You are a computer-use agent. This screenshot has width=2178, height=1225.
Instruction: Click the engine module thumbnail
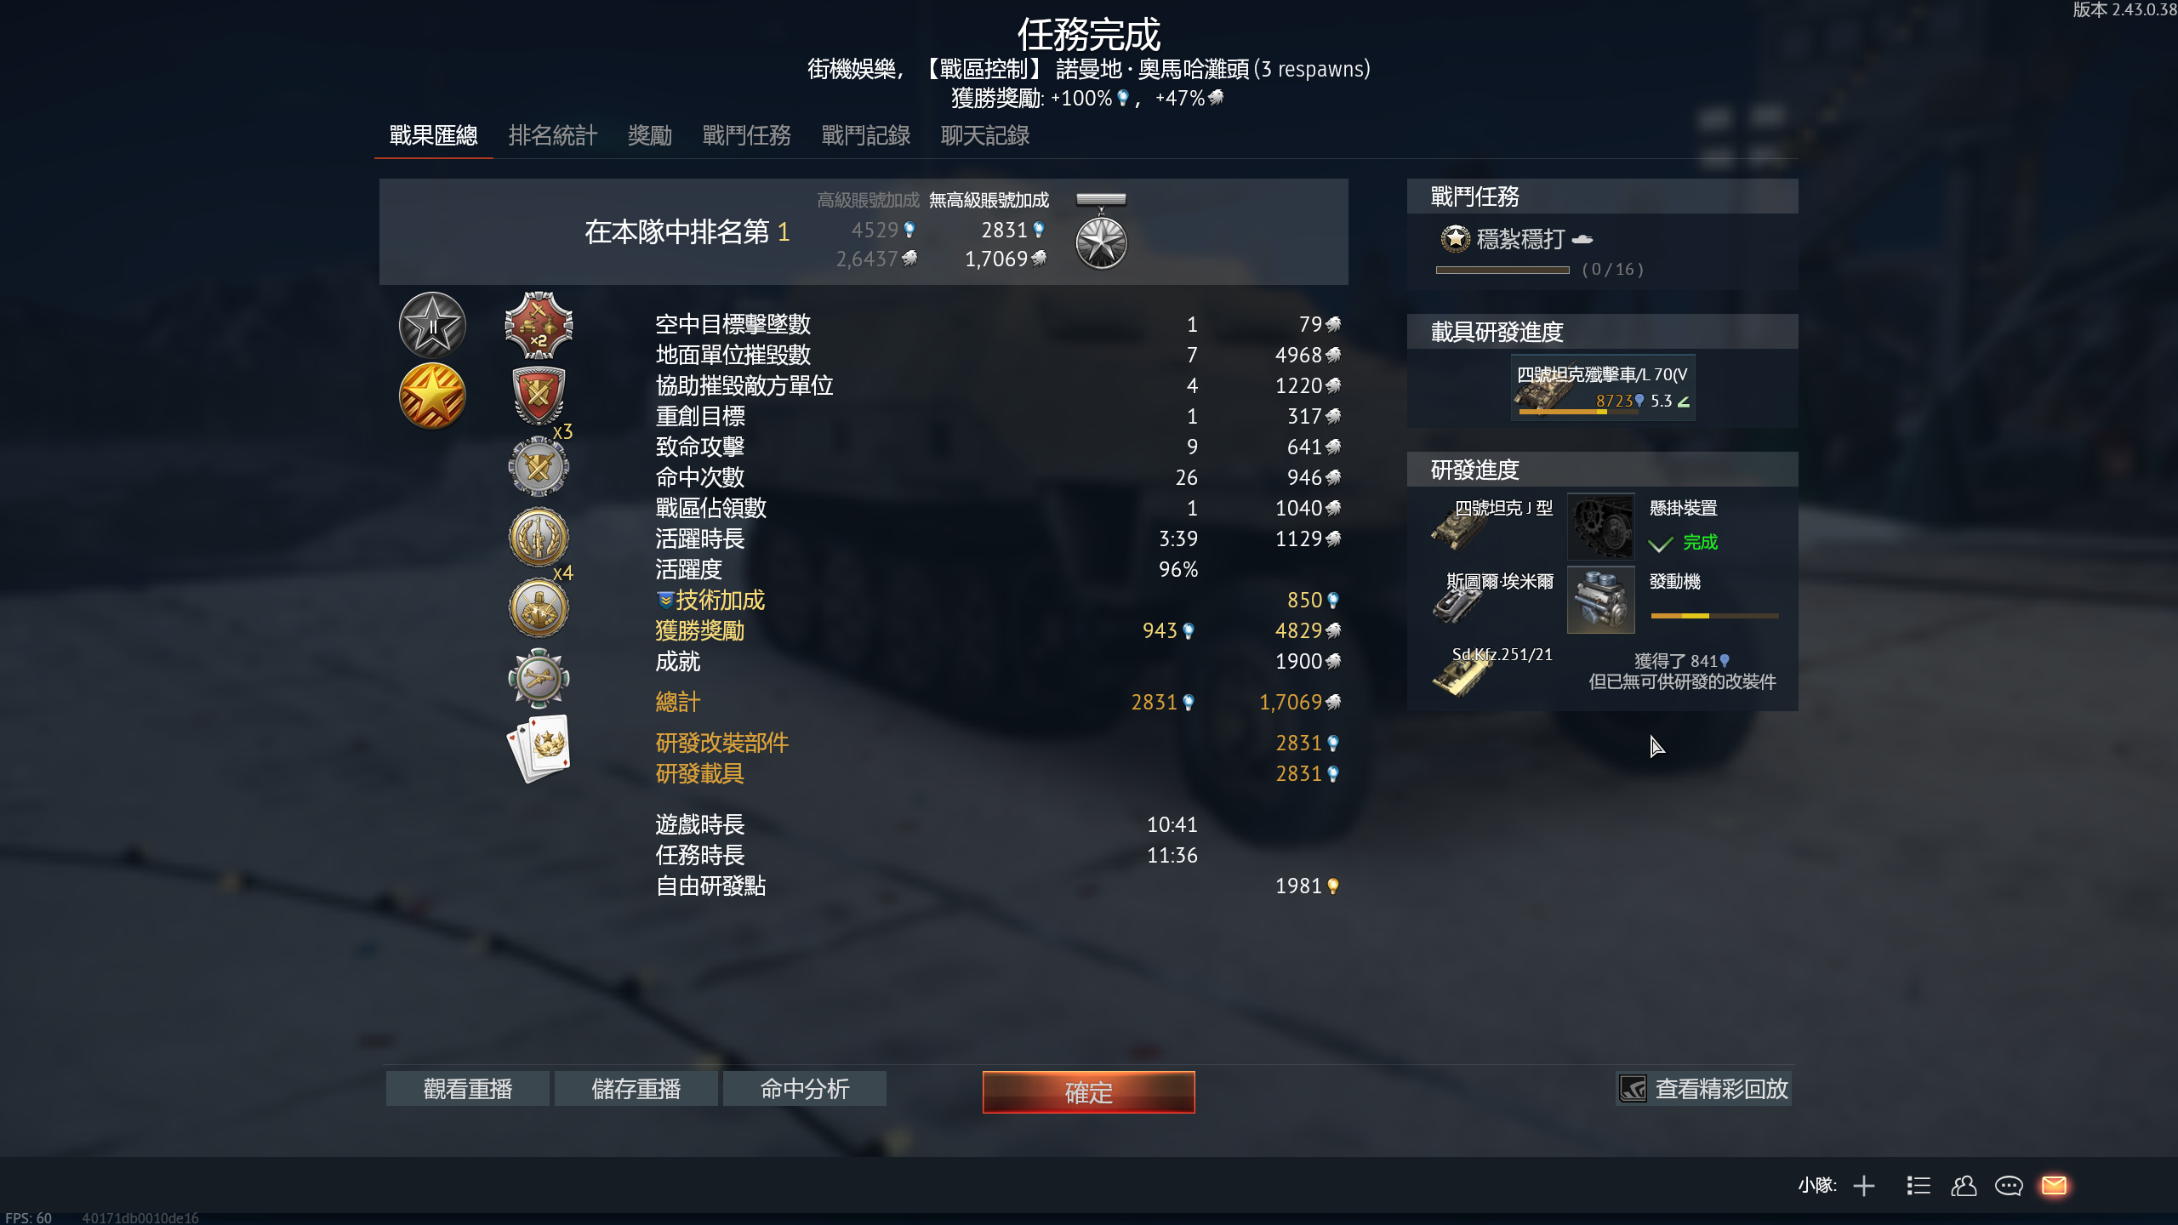[x=1600, y=600]
